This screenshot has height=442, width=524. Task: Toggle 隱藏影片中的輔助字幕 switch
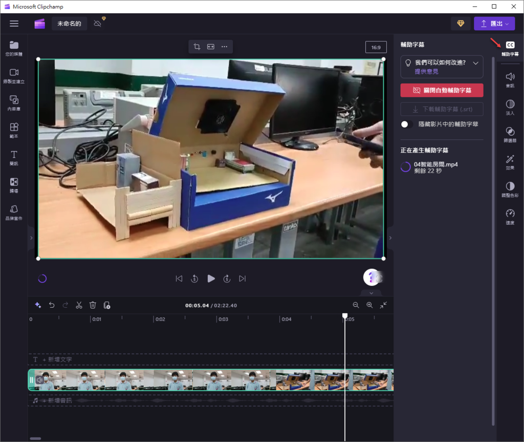coord(407,124)
